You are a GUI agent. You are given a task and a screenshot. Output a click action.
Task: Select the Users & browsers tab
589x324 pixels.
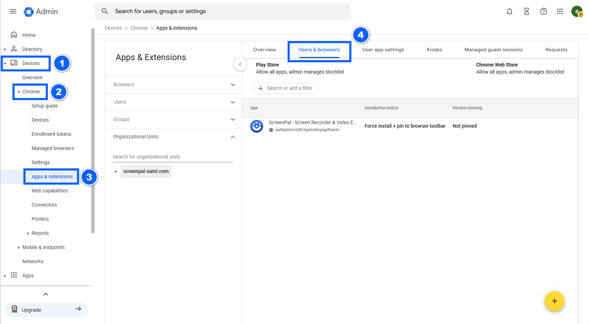point(319,50)
